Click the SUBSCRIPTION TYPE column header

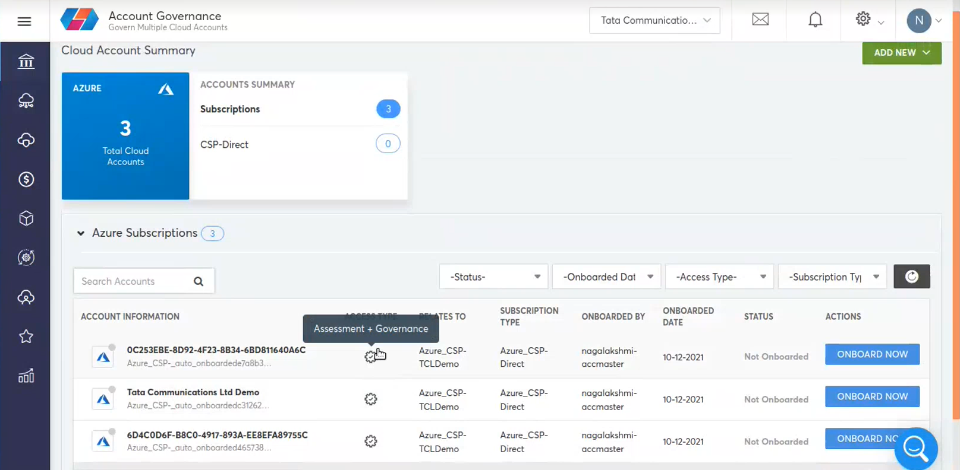pyautogui.click(x=529, y=316)
